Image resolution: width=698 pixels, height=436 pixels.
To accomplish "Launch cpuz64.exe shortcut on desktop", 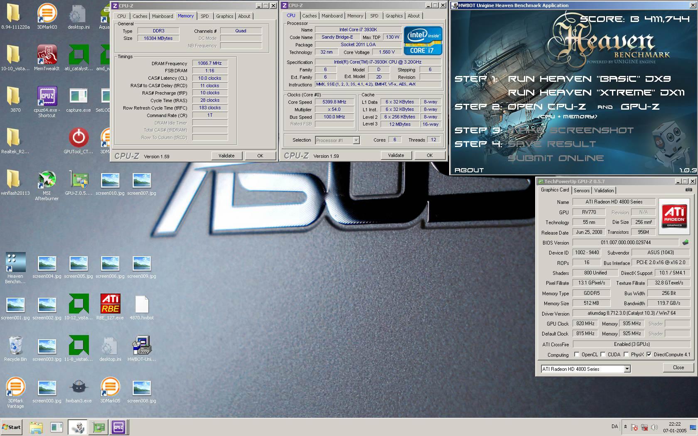I will point(47,102).
